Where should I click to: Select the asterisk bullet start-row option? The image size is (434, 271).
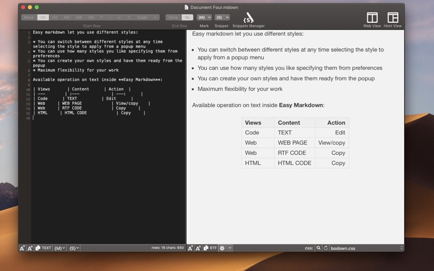101,17
